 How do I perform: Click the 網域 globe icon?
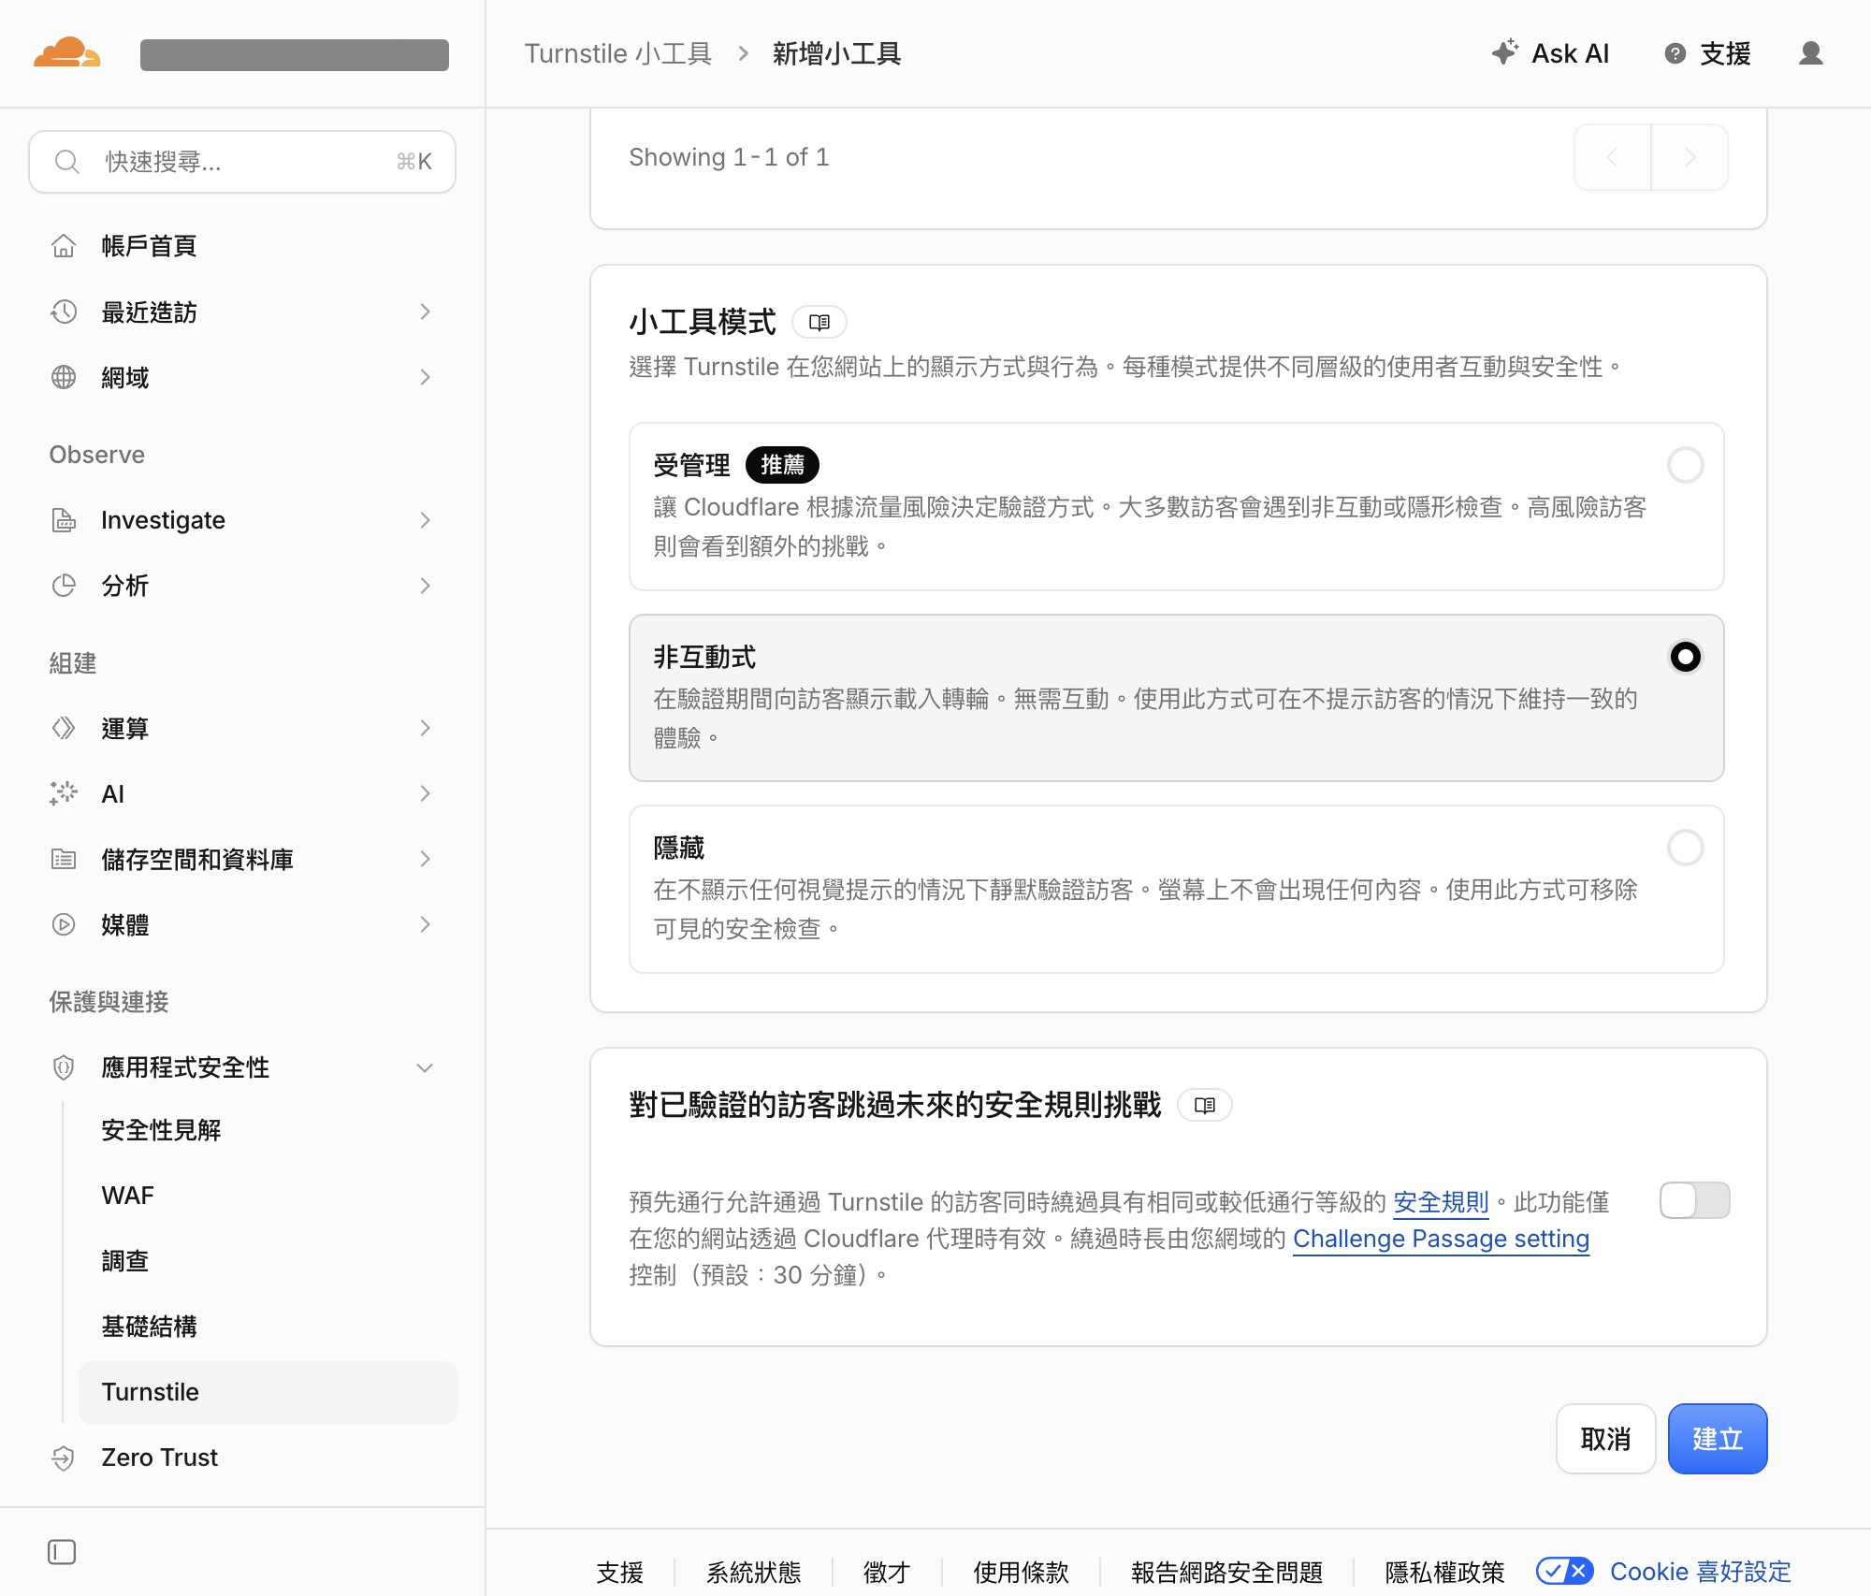click(64, 377)
